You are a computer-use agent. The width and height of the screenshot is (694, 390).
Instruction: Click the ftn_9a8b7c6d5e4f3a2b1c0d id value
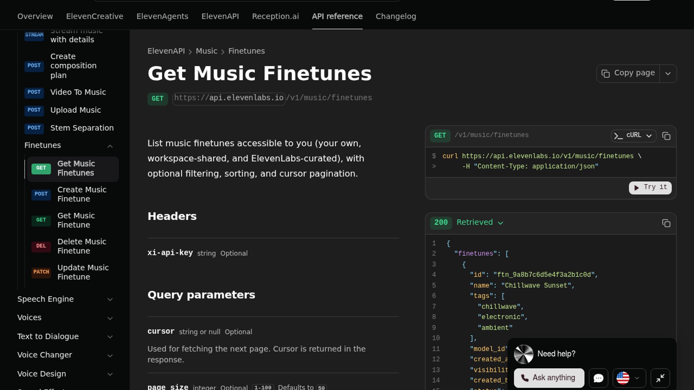click(544, 275)
